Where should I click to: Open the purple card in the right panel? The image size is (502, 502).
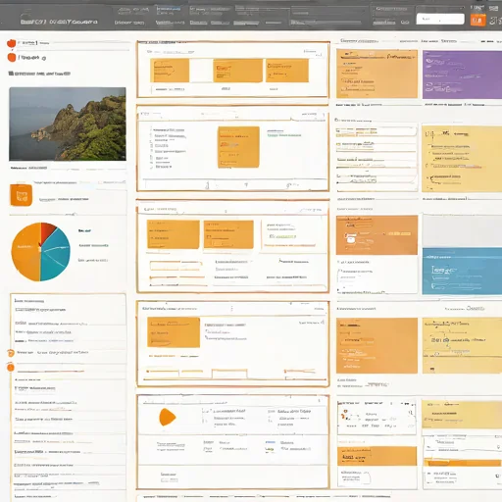(462, 75)
